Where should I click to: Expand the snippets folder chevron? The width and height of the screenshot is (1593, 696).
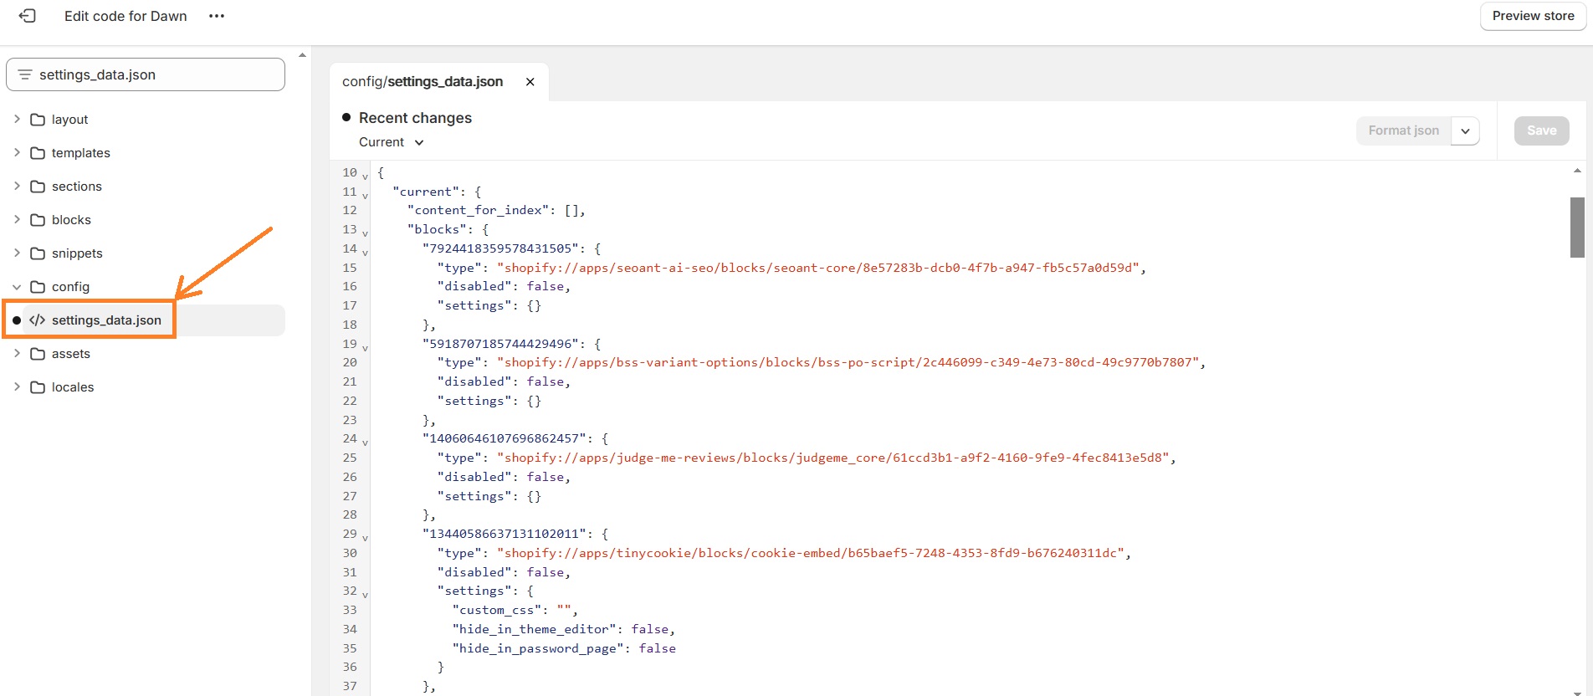pos(17,253)
